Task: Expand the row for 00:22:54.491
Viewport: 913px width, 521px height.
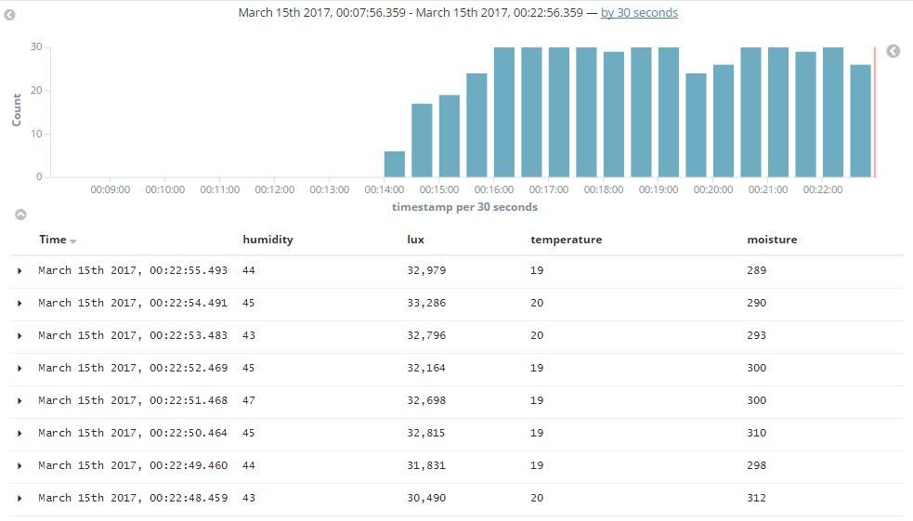Action: 20,303
